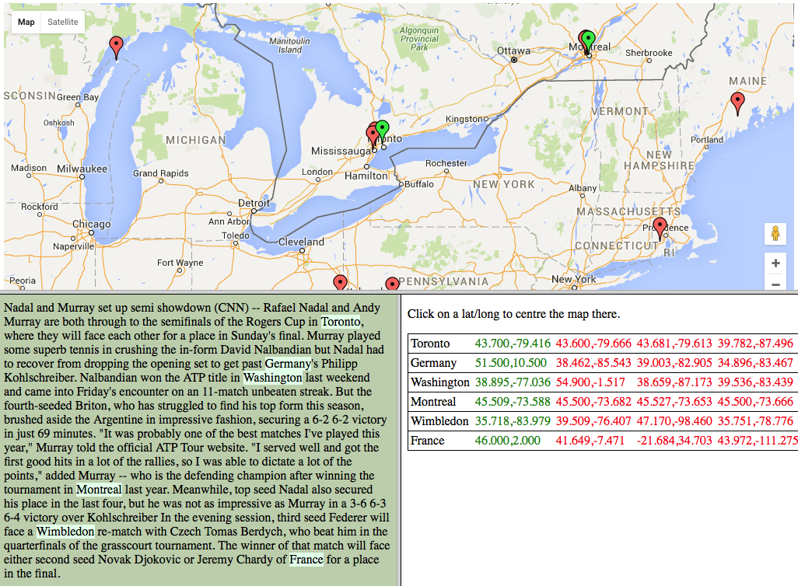Click highlighted Toronto in the article
The width and height of the screenshot is (798, 586).
click(341, 322)
